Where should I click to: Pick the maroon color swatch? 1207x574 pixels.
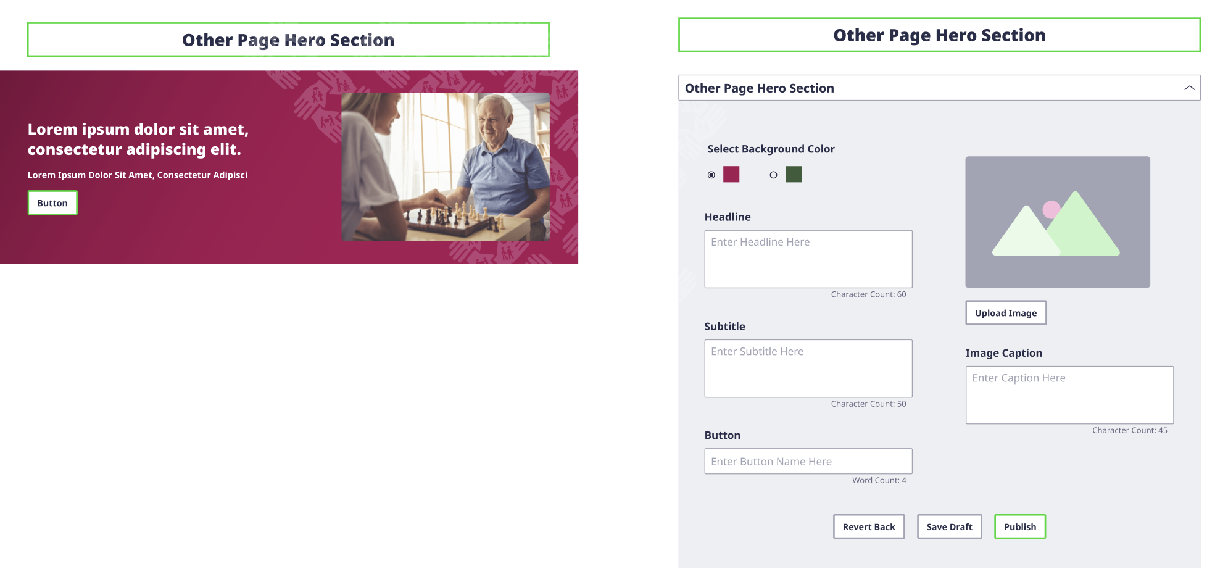click(731, 175)
